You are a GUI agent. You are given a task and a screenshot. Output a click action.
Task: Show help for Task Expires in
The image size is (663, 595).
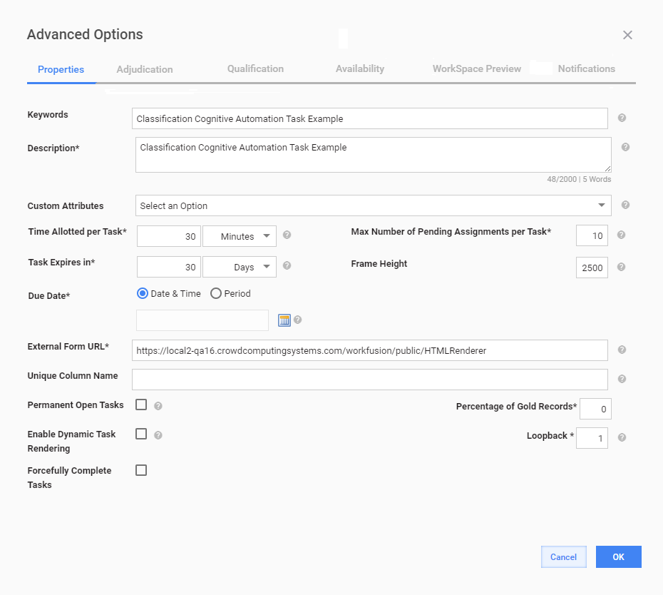pyautogui.click(x=287, y=265)
